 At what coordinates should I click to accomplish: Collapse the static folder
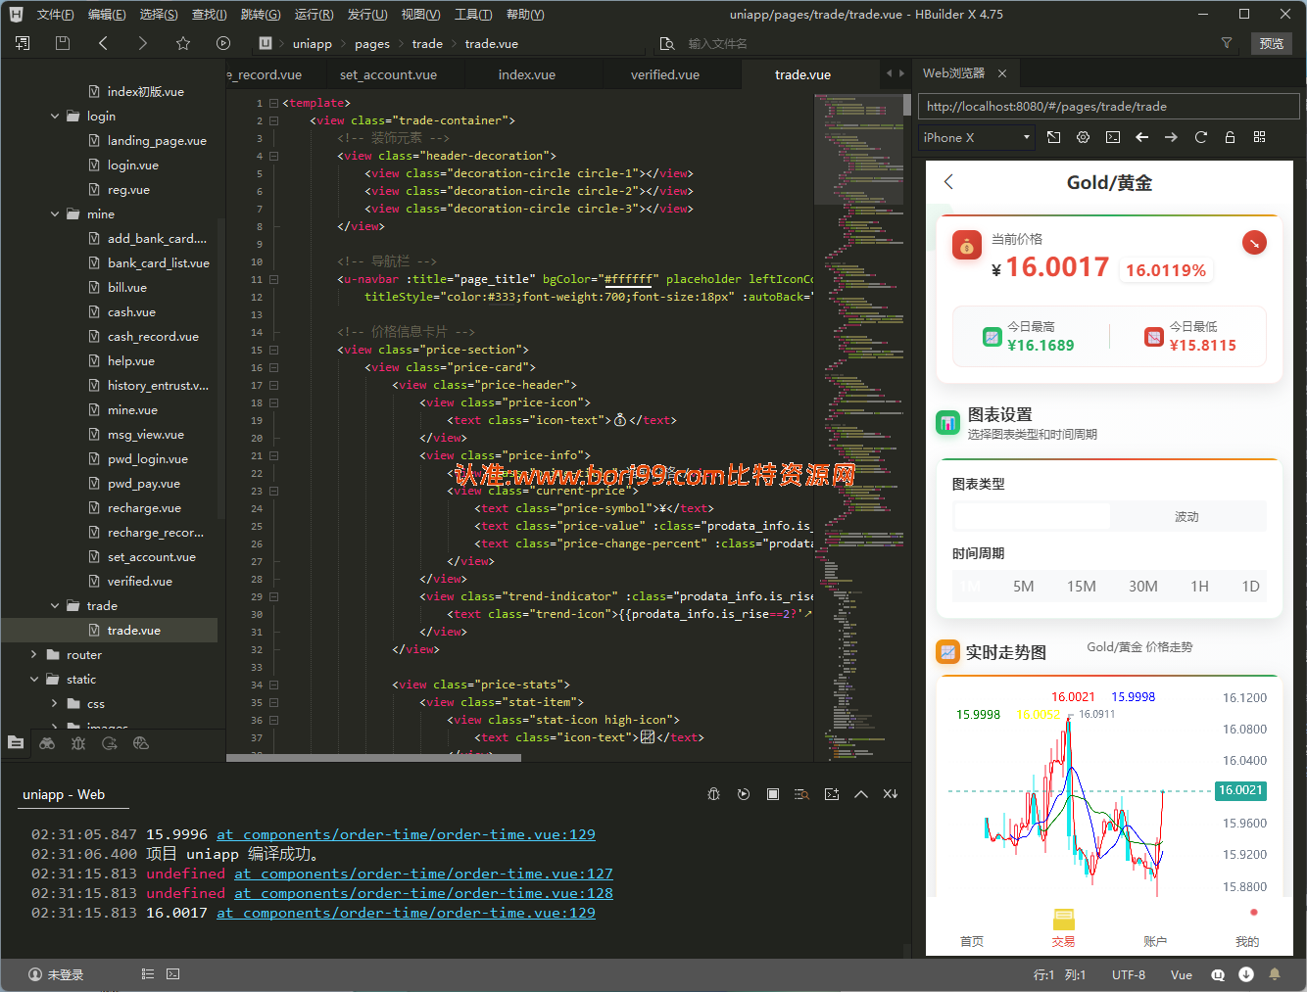tap(34, 679)
